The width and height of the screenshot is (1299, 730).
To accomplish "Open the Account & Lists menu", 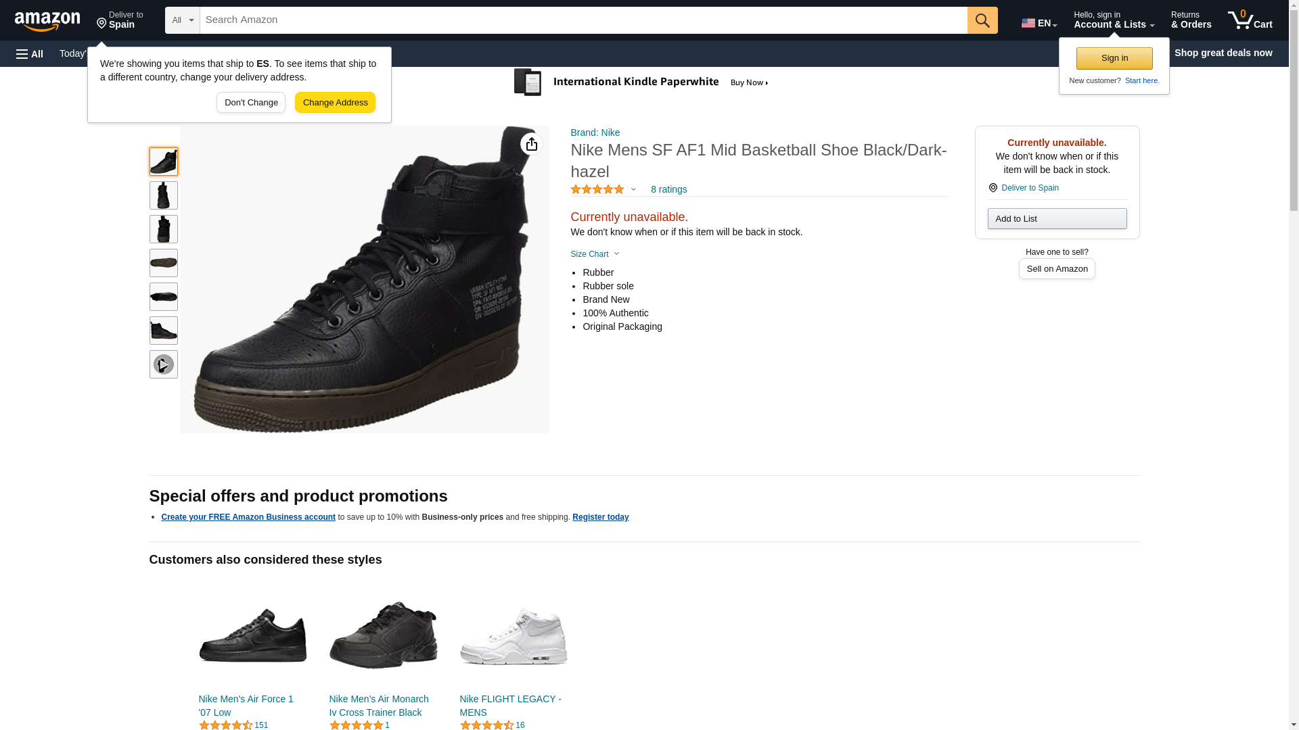I will pyautogui.click(x=1114, y=20).
